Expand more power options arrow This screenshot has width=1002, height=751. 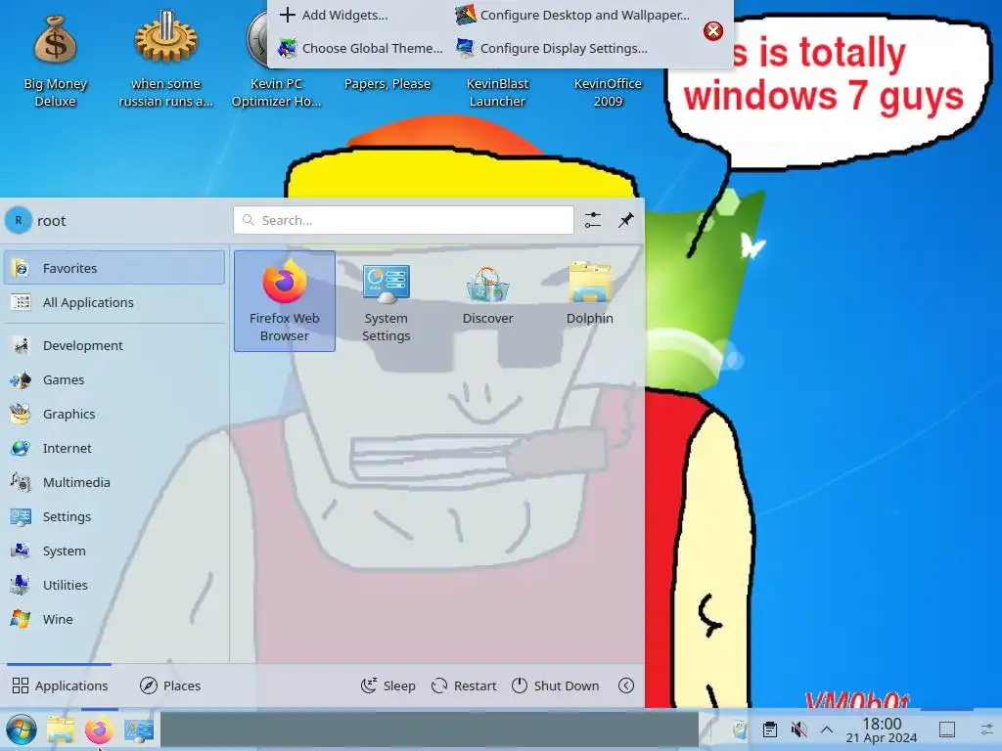point(626,685)
